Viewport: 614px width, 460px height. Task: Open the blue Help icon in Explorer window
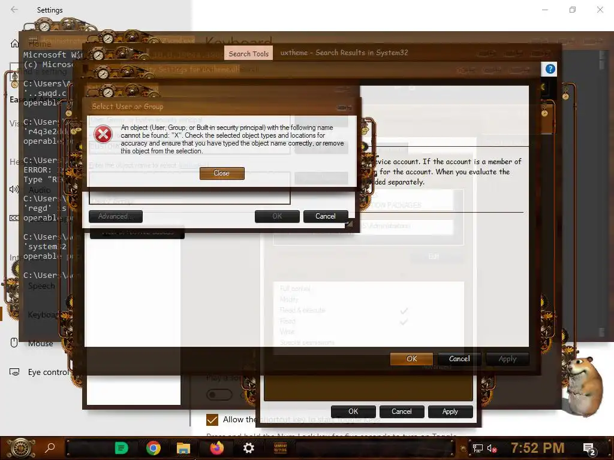550,69
